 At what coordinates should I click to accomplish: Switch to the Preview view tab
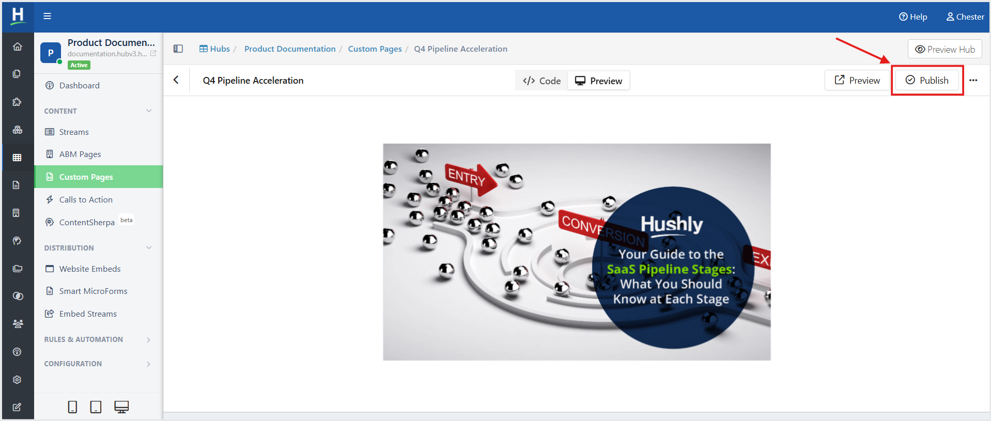tap(599, 81)
